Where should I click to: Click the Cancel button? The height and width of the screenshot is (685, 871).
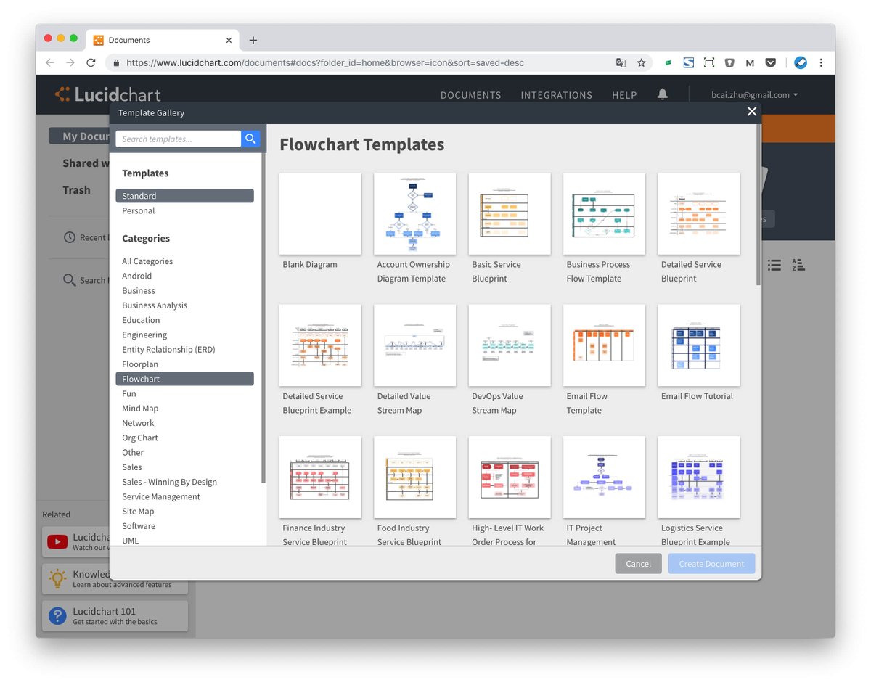pos(638,564)
